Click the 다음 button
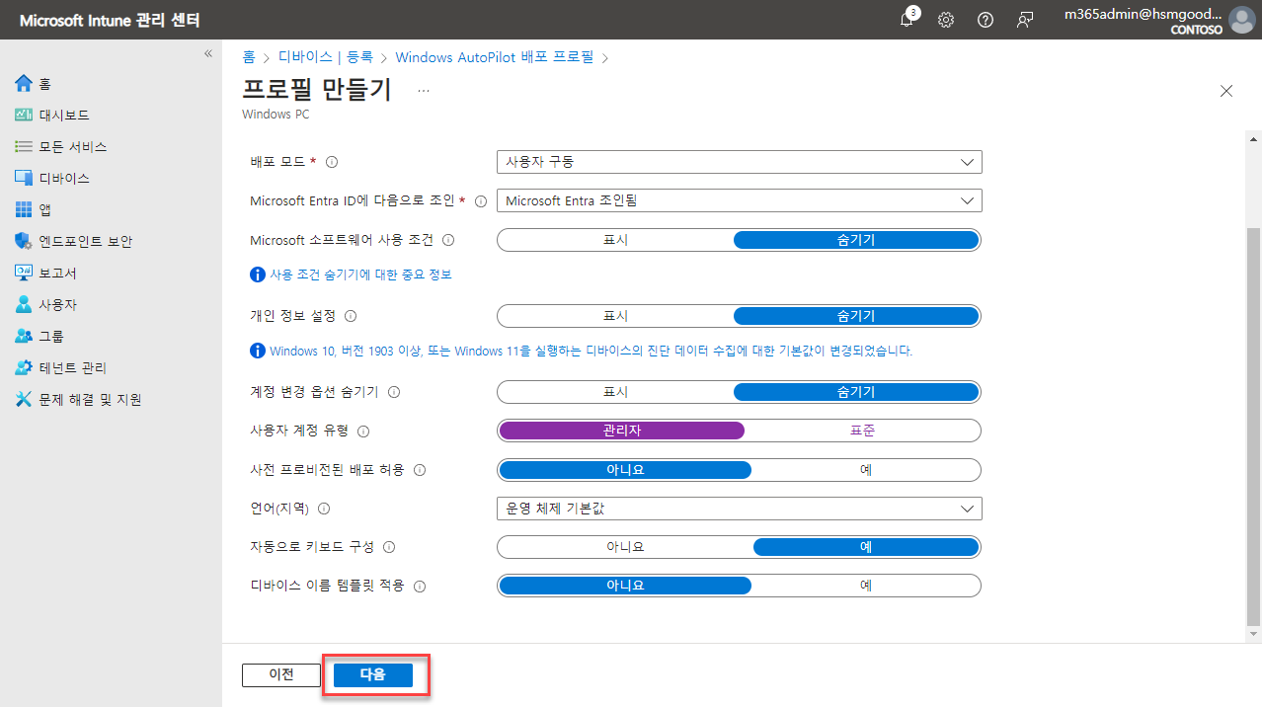Image resolution: width=1262 pixels, height=707 pixels. click(x=372, y=674)
